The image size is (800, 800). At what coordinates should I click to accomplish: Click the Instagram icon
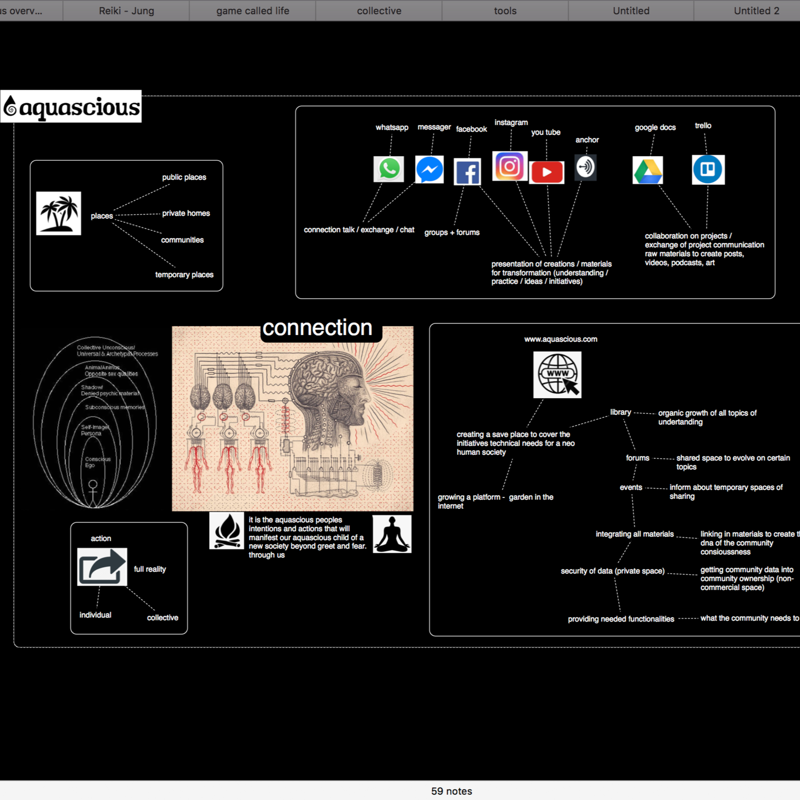pyautogui.click(x=510, y=166)
